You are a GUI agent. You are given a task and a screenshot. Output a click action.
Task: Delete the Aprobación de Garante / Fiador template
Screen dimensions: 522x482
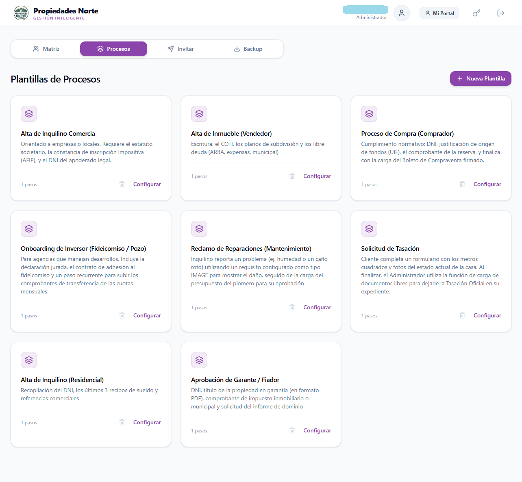point(292,430)
